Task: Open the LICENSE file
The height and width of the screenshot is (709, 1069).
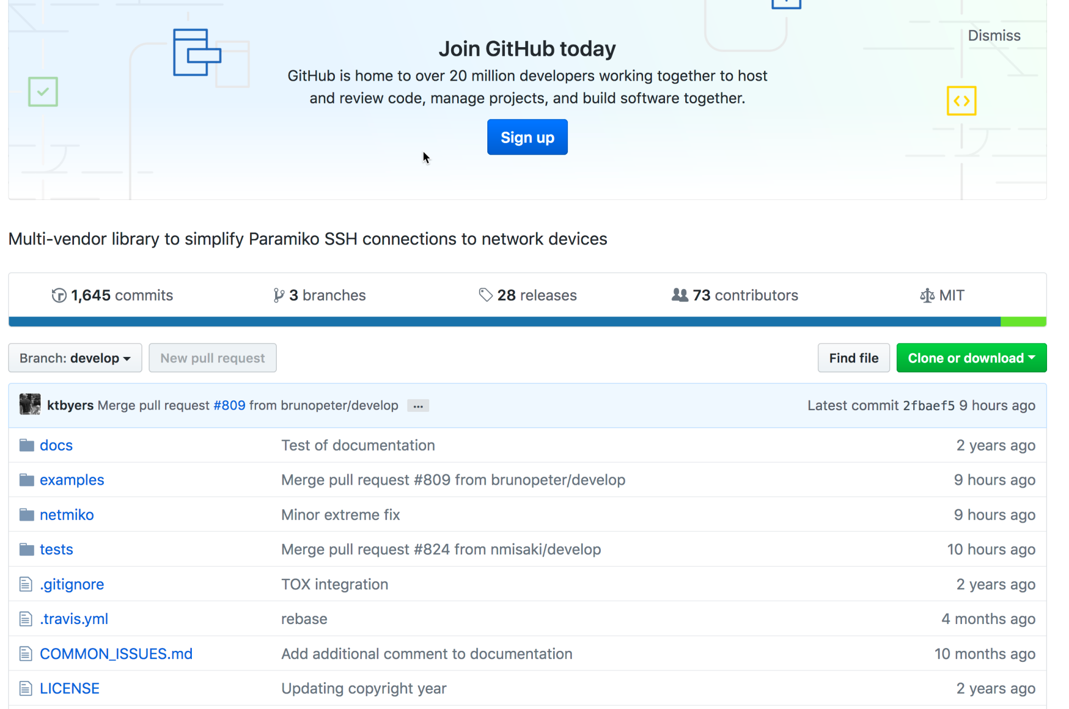Action: (x=70, y=688)
